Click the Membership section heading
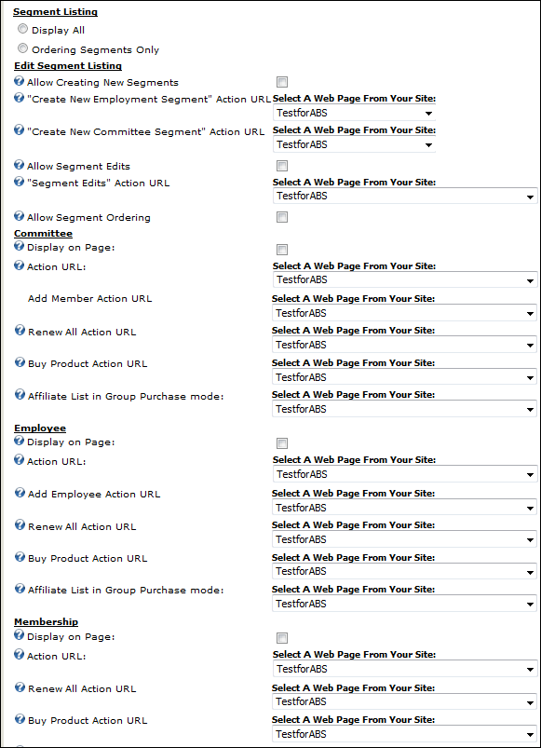Viewport: 541px width, 748px height. point(46,621)
